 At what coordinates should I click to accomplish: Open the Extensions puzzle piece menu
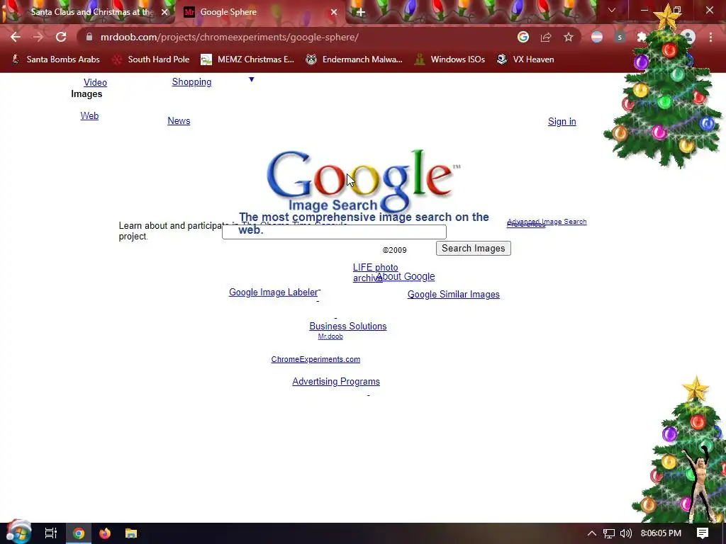point(641,37)
